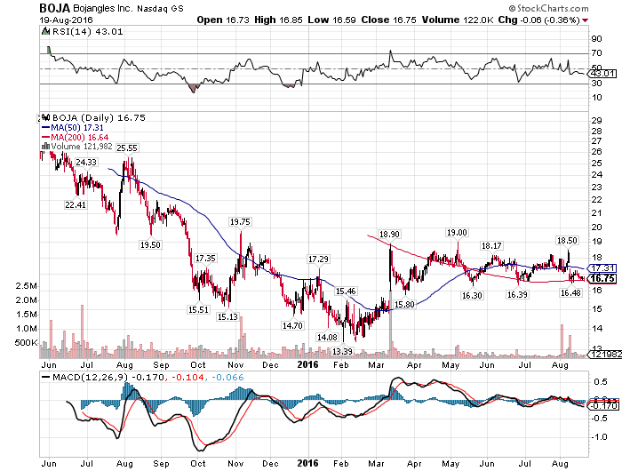Screen dimensions: 622x471
Task: Click the Open 16.73 header value
Action: tap(223, 20)
